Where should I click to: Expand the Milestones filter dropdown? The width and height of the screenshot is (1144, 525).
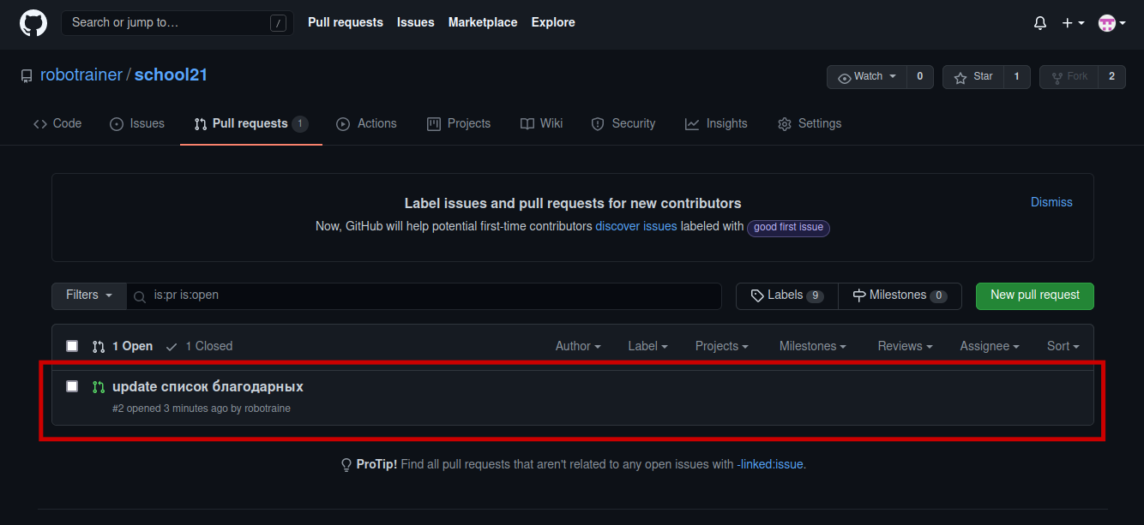point(813,346)
